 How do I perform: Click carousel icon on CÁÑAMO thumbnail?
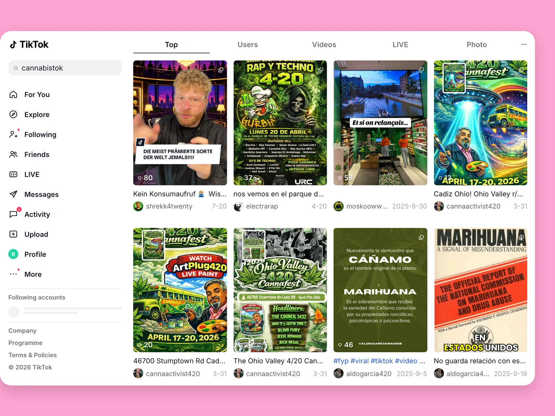(x=421, y=237)
